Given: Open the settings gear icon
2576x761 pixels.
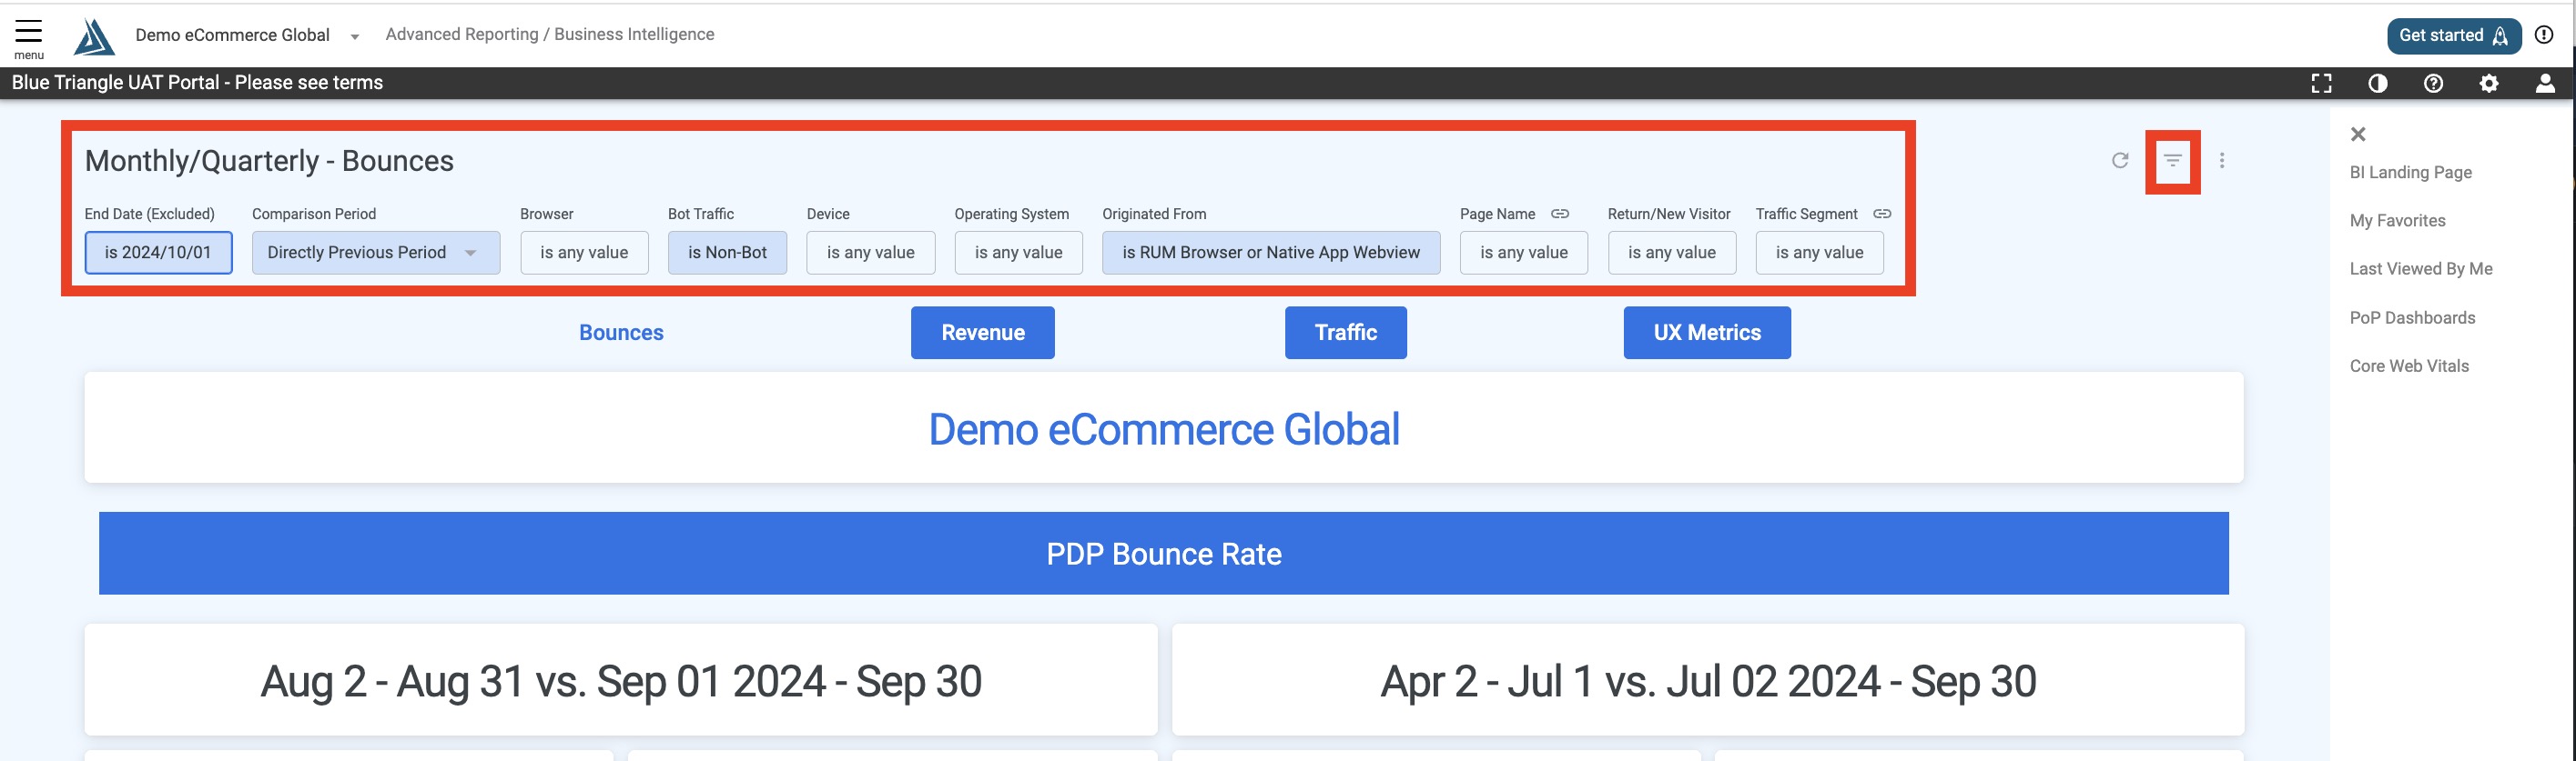Looking at the screenshot, I should pos(2489,83).
